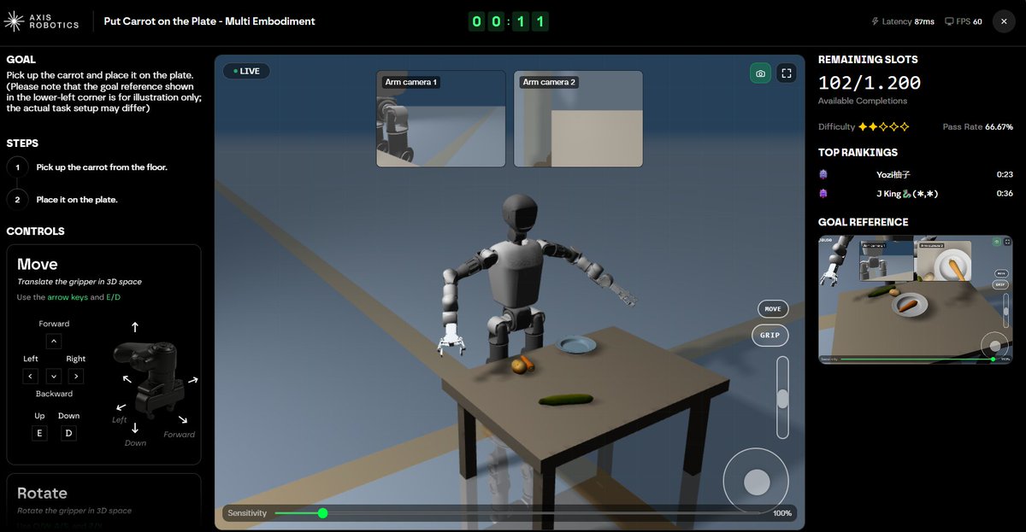The image size is (1026, 532).
Task: Enter fullscreen with the expand icon
Action: tap(787, 73)
